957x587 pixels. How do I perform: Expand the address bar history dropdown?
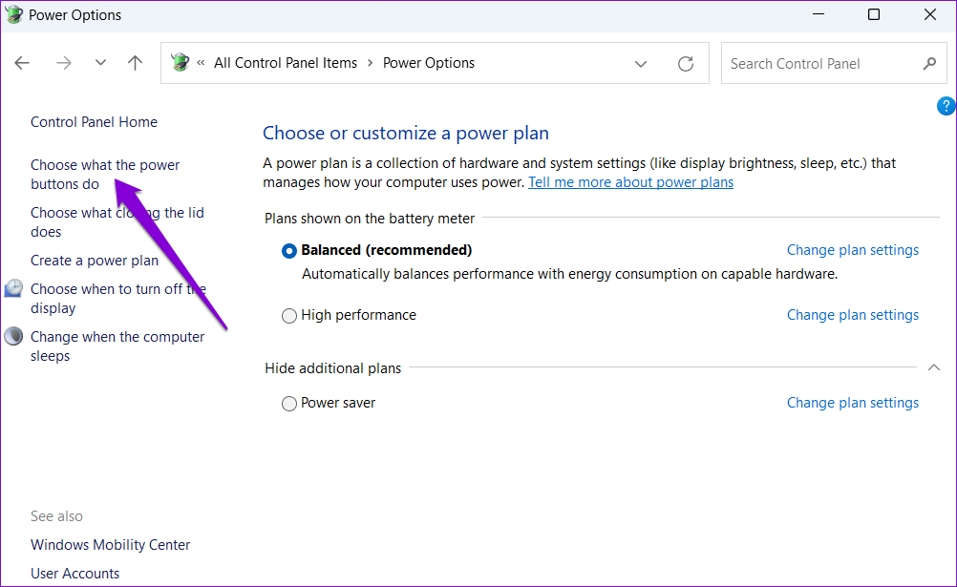[x=641, y=64]
